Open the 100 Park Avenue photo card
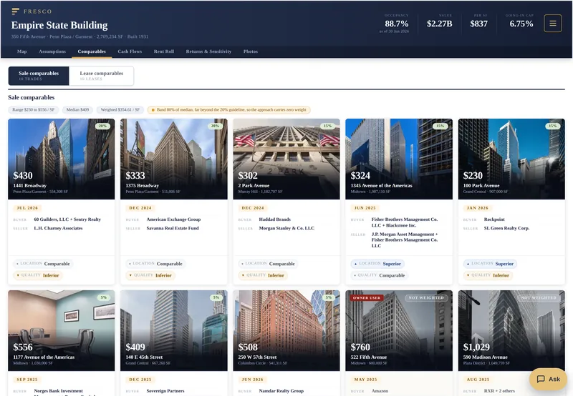Viewport: 573px width, 396px height. pos(511,159)
